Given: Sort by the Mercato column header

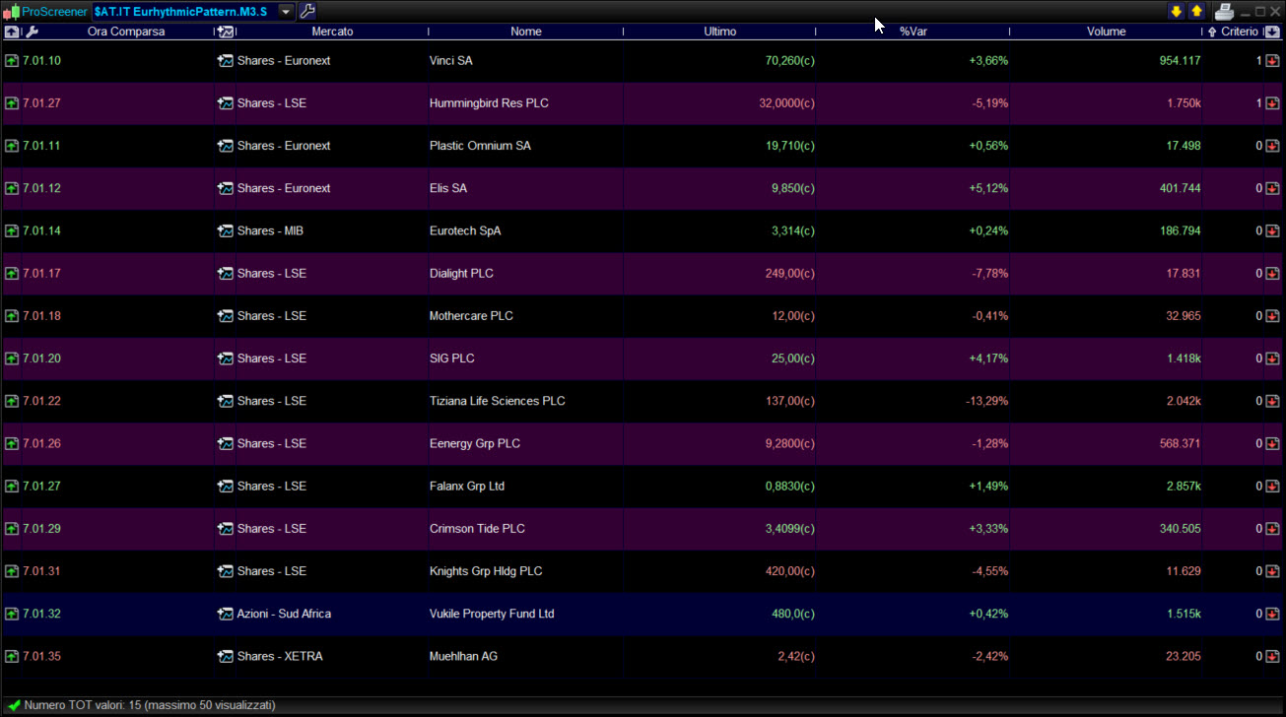Looking at the screenshot, I should point(332,32).
